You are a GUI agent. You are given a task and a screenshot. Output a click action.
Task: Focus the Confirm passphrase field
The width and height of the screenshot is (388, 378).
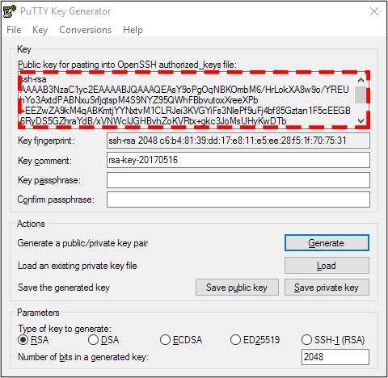tap(238, 199)
